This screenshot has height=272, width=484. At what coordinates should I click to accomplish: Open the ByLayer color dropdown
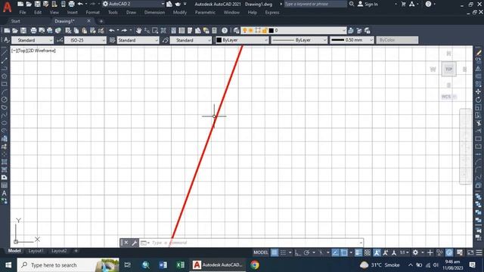click(242, 40)
